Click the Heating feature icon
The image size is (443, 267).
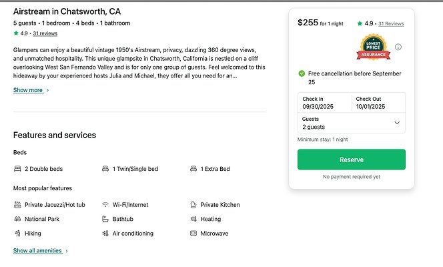point(193,219)
